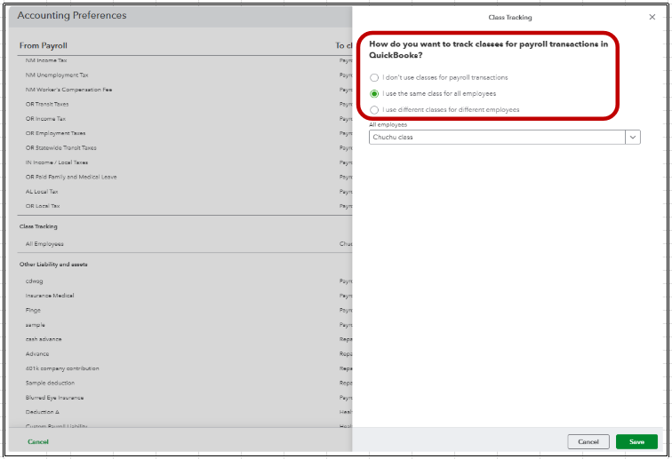Select "I don't use classes" radio option

click(375, 78)
